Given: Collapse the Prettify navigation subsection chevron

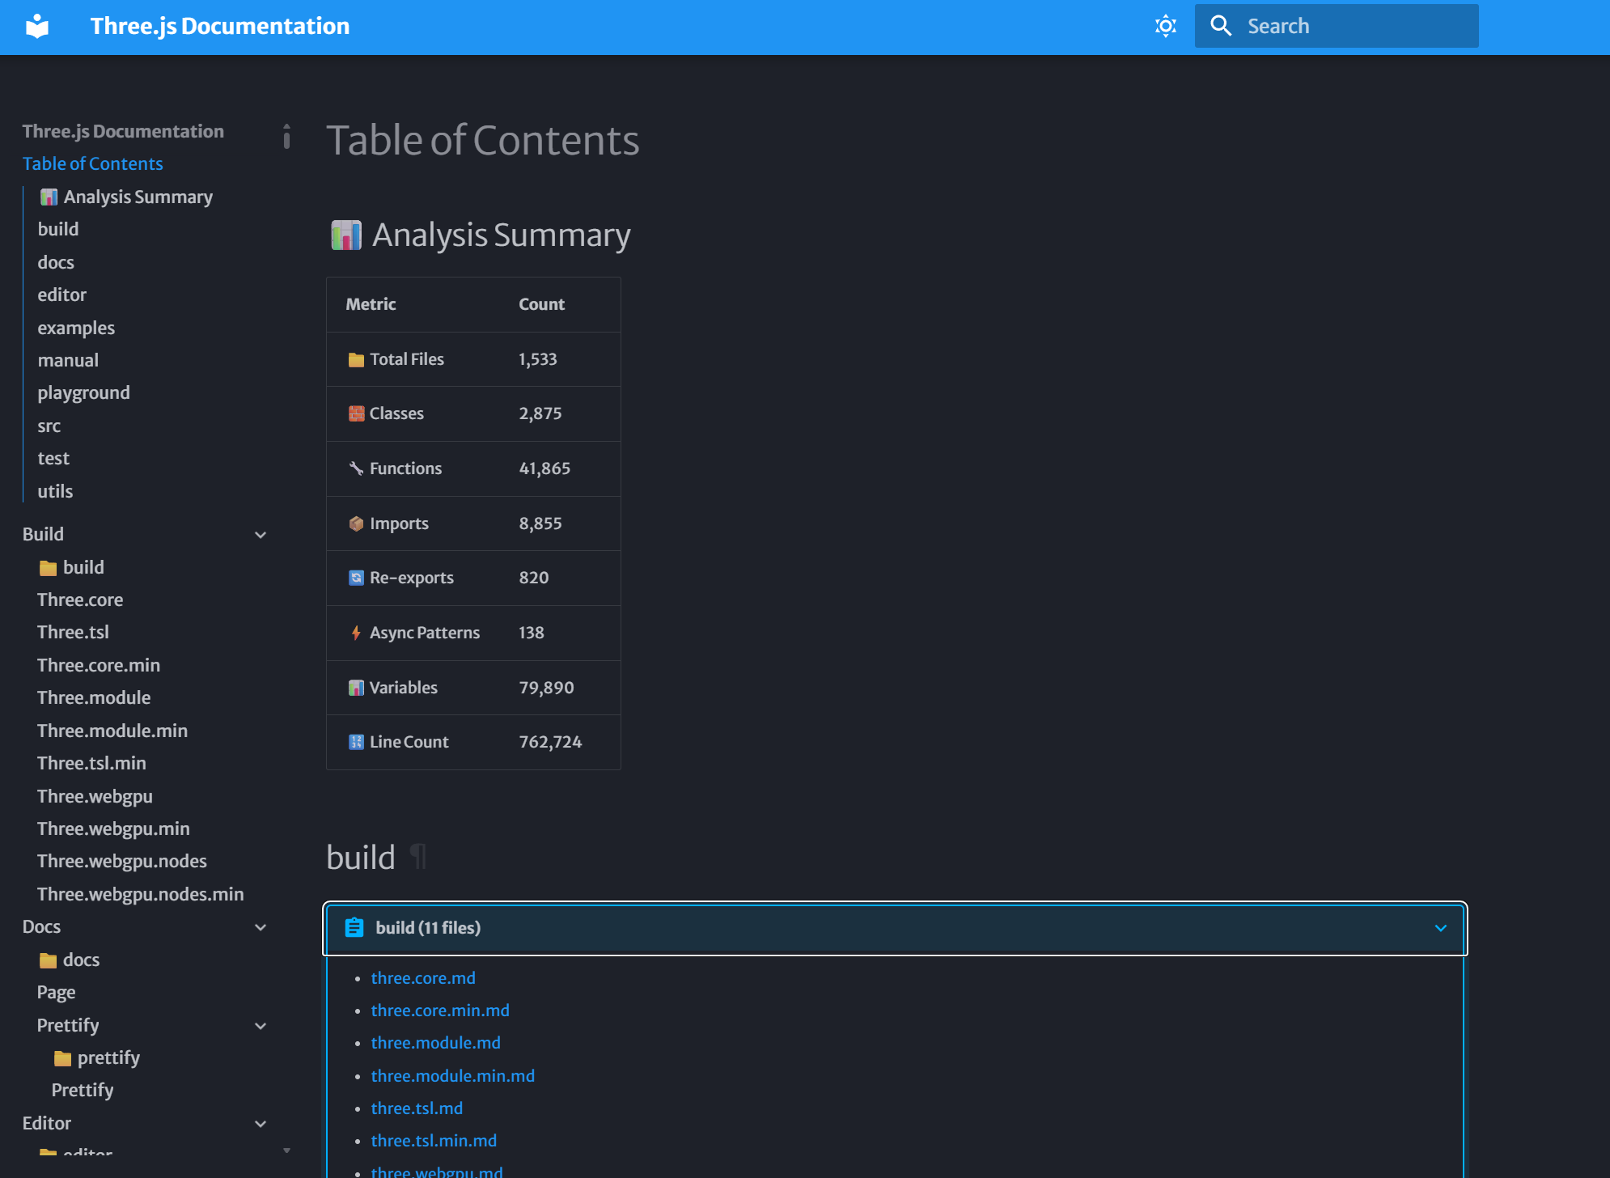Looking at the screenshot, I should pos(261,1026).
